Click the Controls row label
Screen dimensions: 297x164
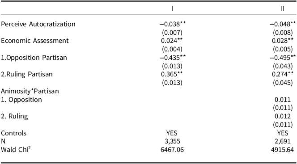point(13,133)
